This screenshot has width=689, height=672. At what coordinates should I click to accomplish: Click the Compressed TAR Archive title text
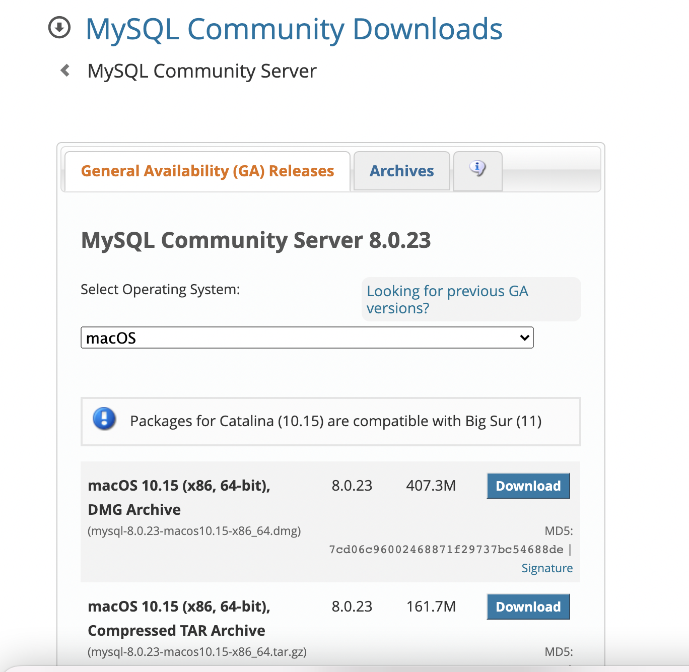pos(176,631)
